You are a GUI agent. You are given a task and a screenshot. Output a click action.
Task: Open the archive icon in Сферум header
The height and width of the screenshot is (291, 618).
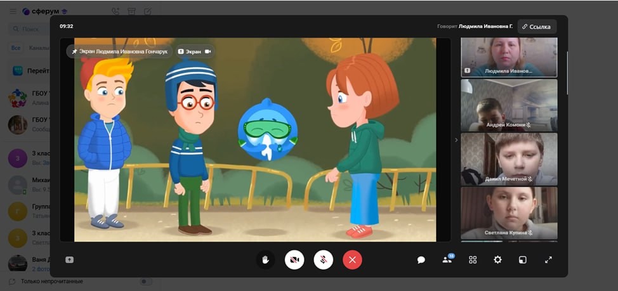pyautogui.click(x=131, y=11)
